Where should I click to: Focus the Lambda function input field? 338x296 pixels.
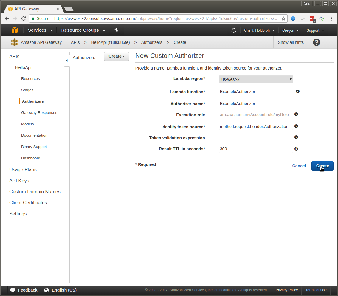tap(256, 92)
